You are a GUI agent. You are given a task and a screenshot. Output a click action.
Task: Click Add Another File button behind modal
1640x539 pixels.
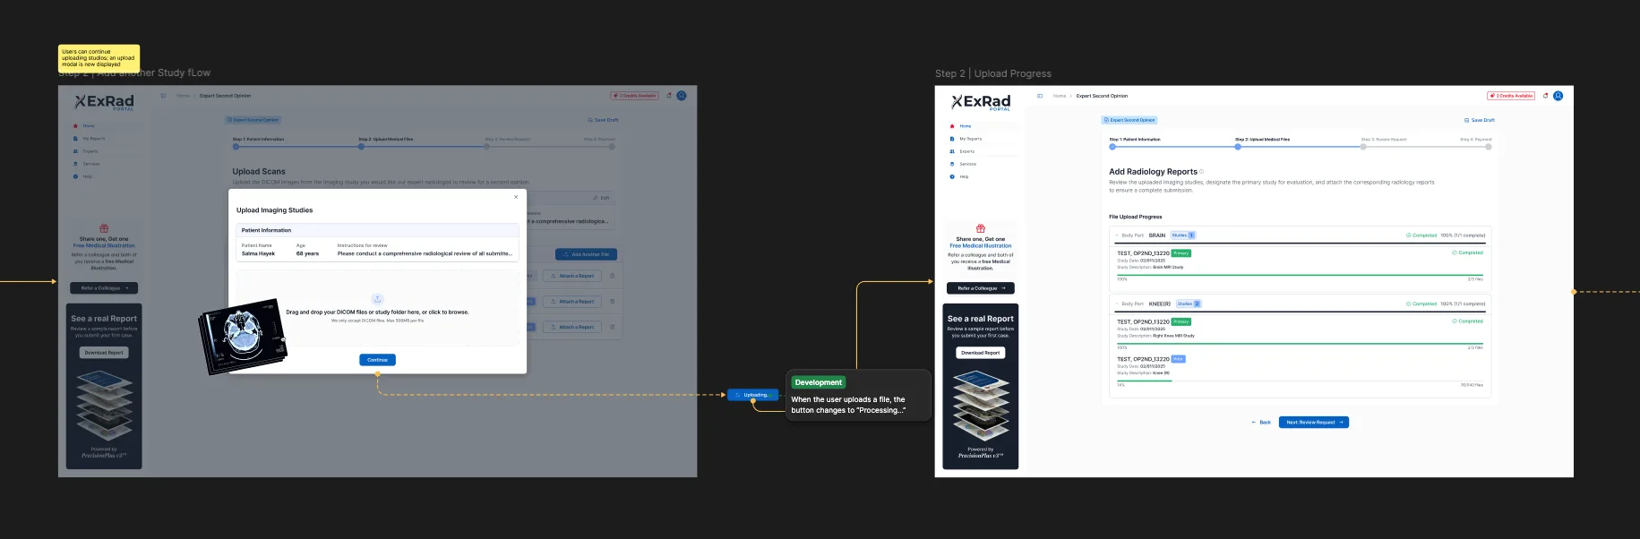point(586,254)
